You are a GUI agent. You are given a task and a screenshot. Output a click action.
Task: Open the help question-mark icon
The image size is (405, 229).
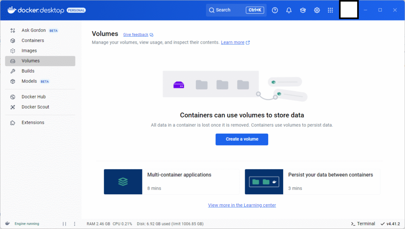[275, 10]
